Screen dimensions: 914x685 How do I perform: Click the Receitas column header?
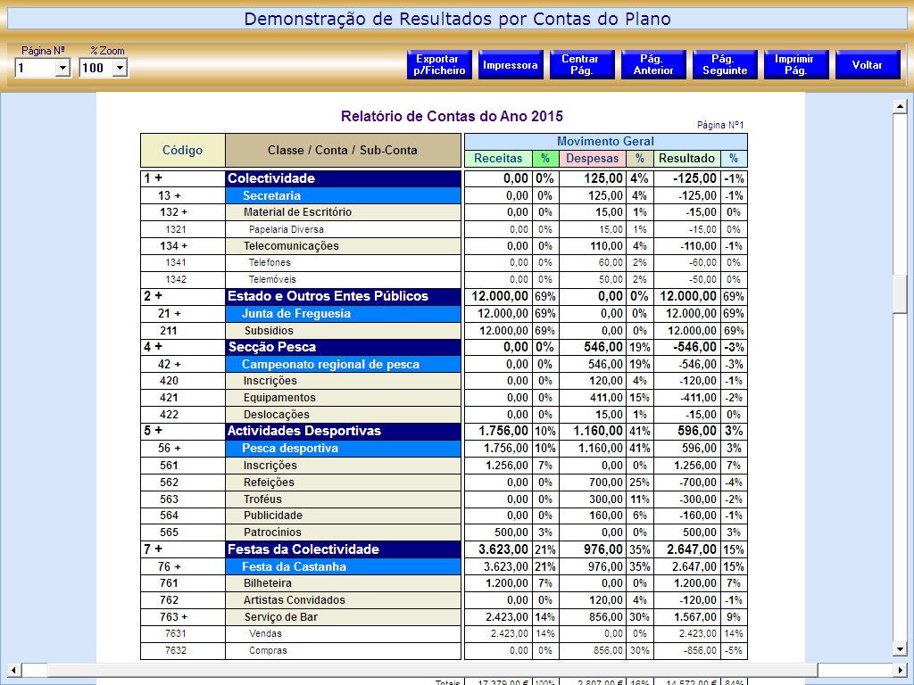(x=498, y=159)
